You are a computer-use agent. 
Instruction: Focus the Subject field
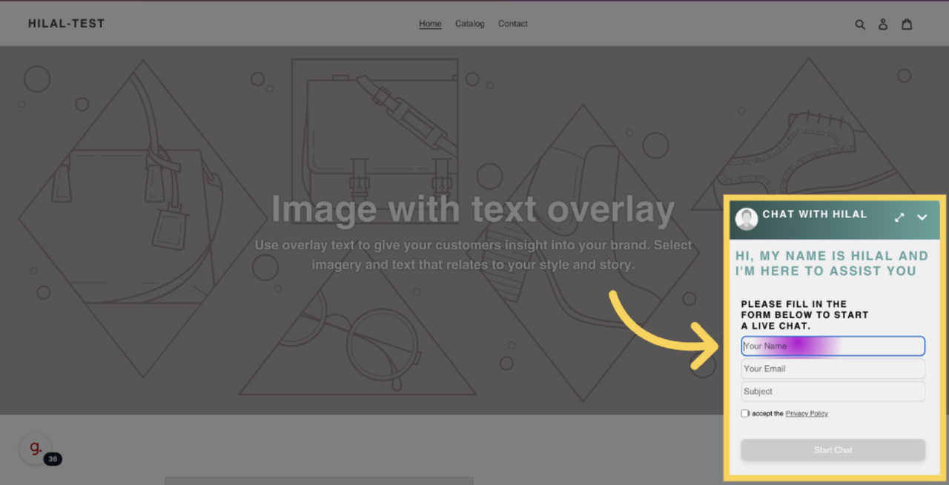point(833,392)
